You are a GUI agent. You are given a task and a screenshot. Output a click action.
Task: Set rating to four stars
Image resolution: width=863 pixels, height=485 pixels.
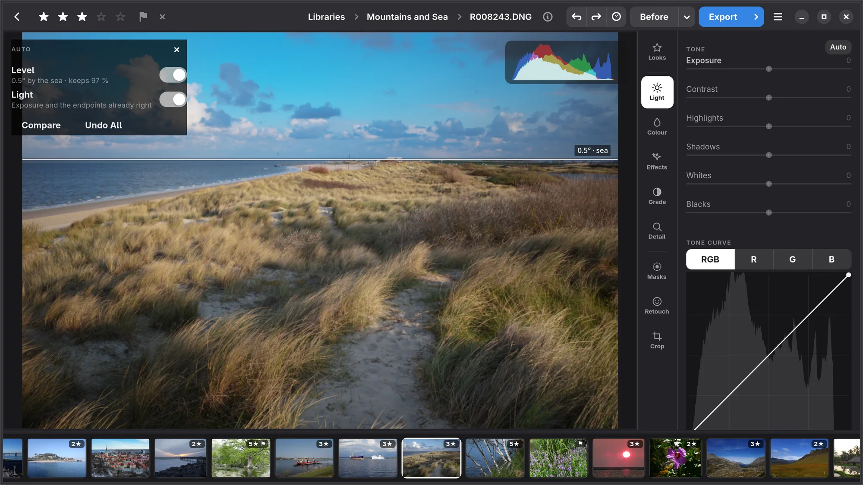click(101, 17)
